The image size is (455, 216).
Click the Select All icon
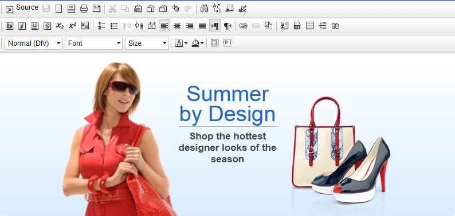click(x=230, y=9)
